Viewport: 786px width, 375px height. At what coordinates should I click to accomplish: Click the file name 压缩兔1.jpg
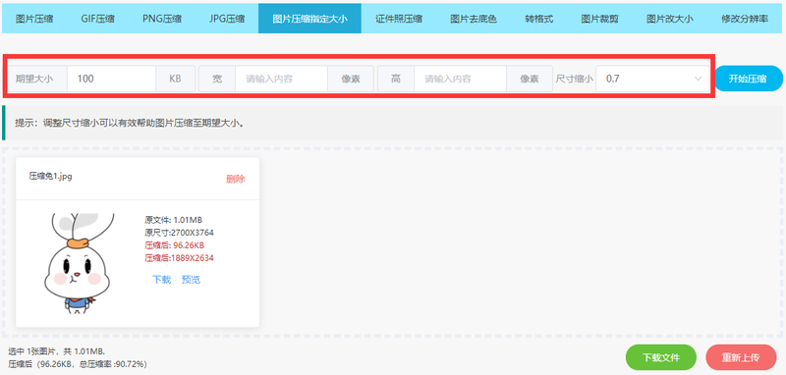coord(51,177)
